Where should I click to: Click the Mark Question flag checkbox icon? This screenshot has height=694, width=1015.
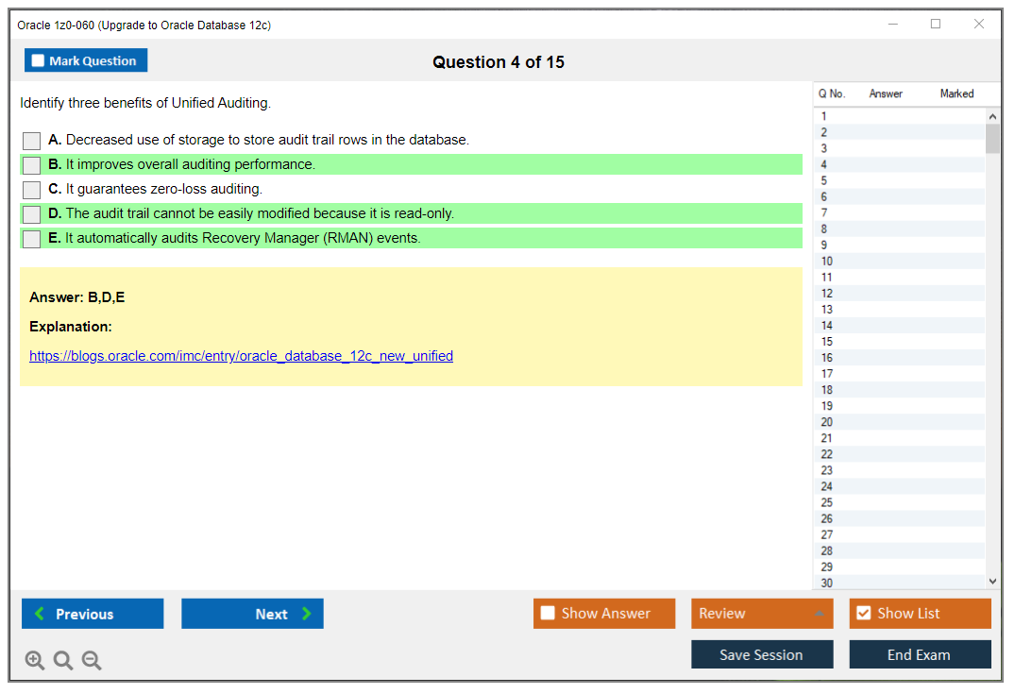tap(38, 59)
